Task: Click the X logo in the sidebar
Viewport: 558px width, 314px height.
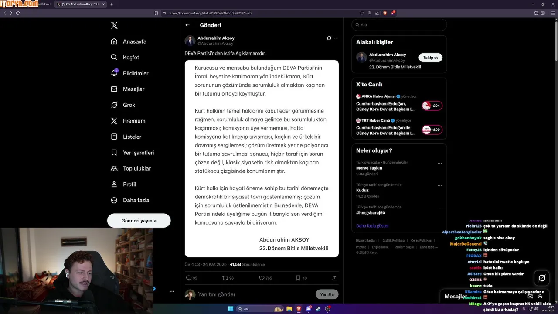Action: coord(114,25)
